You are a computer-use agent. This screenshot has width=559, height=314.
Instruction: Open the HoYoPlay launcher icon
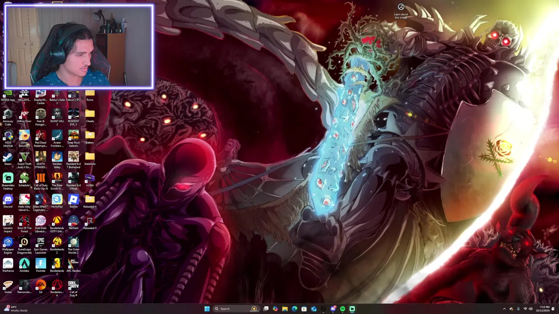57,201
